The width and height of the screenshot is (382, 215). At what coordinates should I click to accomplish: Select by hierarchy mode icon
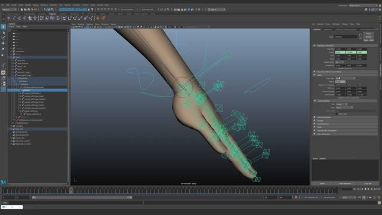click(x=45, y=10)
